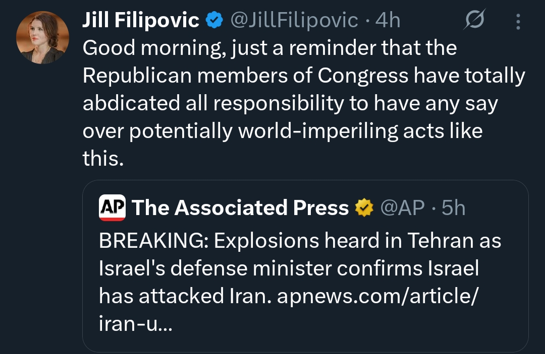545x354 pixels.
Task: Click the @AP handle
Action: [x=402, y=207]
